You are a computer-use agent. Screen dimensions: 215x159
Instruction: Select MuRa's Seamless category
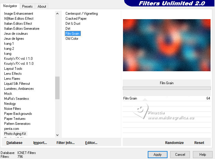[x=17, y=99]
